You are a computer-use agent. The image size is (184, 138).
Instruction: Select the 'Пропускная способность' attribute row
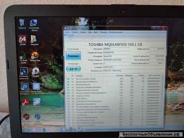coord(114,81)
